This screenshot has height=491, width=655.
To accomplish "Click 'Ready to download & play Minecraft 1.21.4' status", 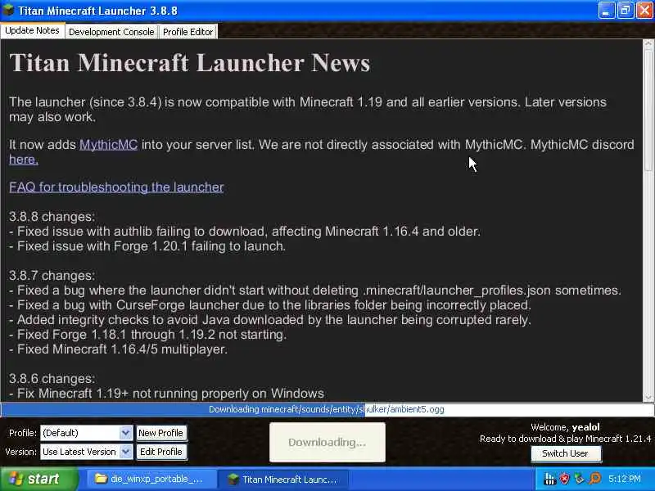I will tap(565, 439).
